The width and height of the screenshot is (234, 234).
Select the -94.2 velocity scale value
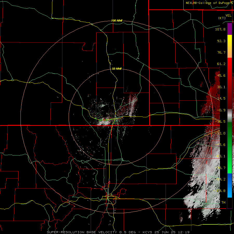click(x=220, y=179)
